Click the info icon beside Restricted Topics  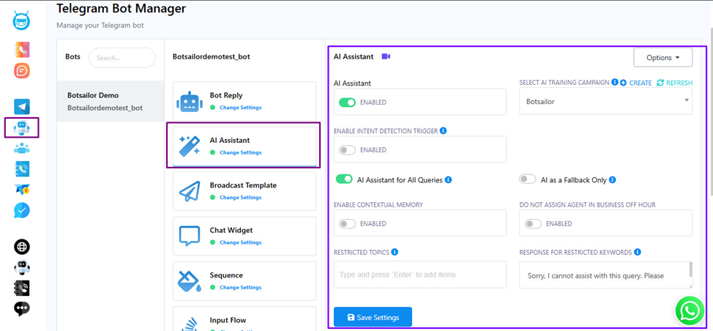[395, 252]
